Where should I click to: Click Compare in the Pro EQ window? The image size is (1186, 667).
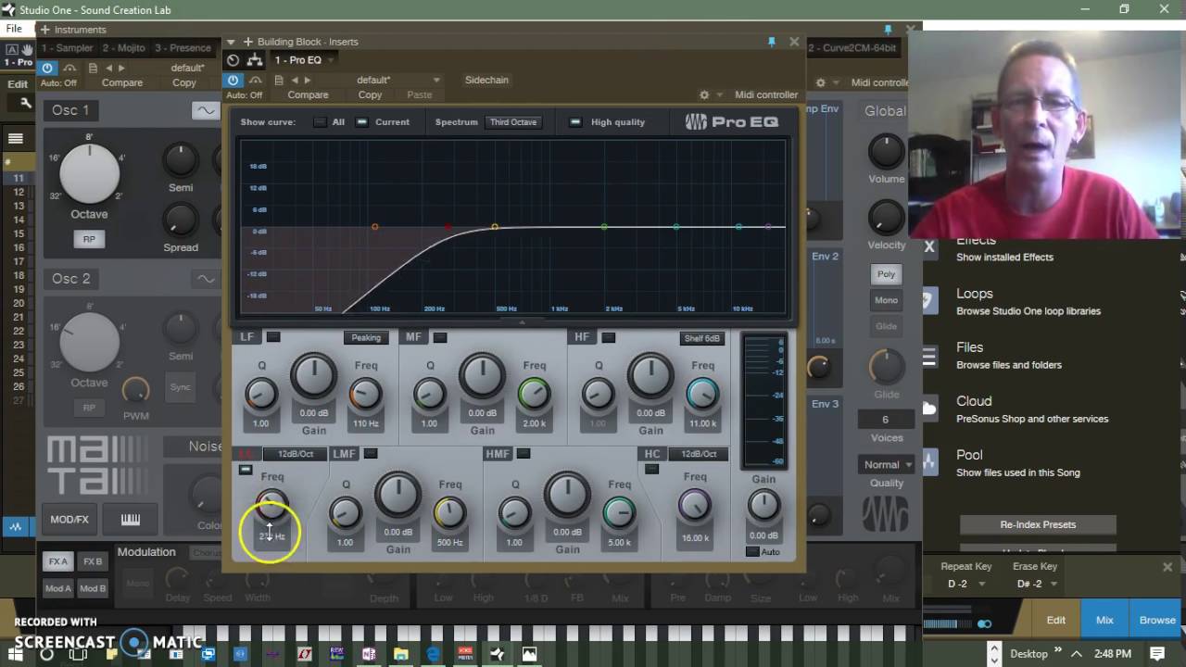point(308,94)
